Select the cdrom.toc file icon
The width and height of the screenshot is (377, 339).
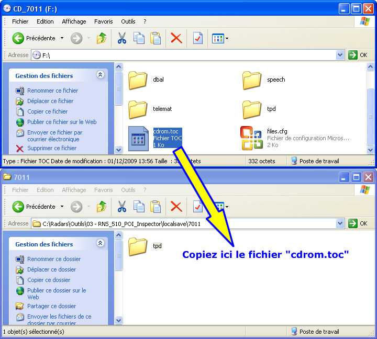click(x=139, y=138)
